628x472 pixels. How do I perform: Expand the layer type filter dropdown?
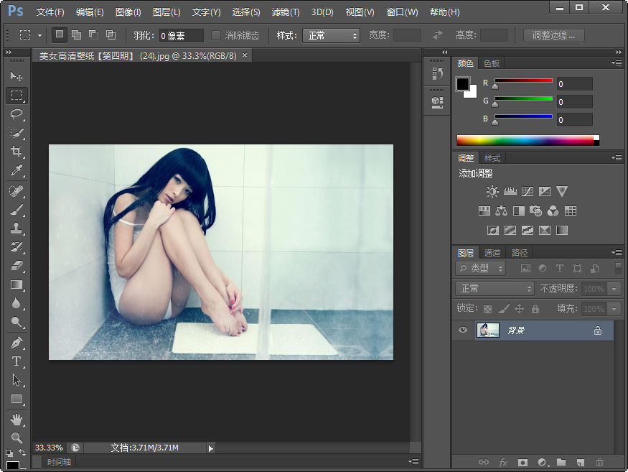[479, 268]
